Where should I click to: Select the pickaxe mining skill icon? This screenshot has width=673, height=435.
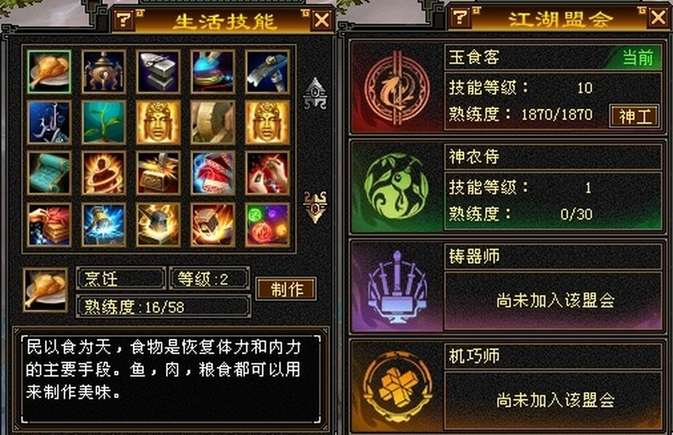[267, 72]
